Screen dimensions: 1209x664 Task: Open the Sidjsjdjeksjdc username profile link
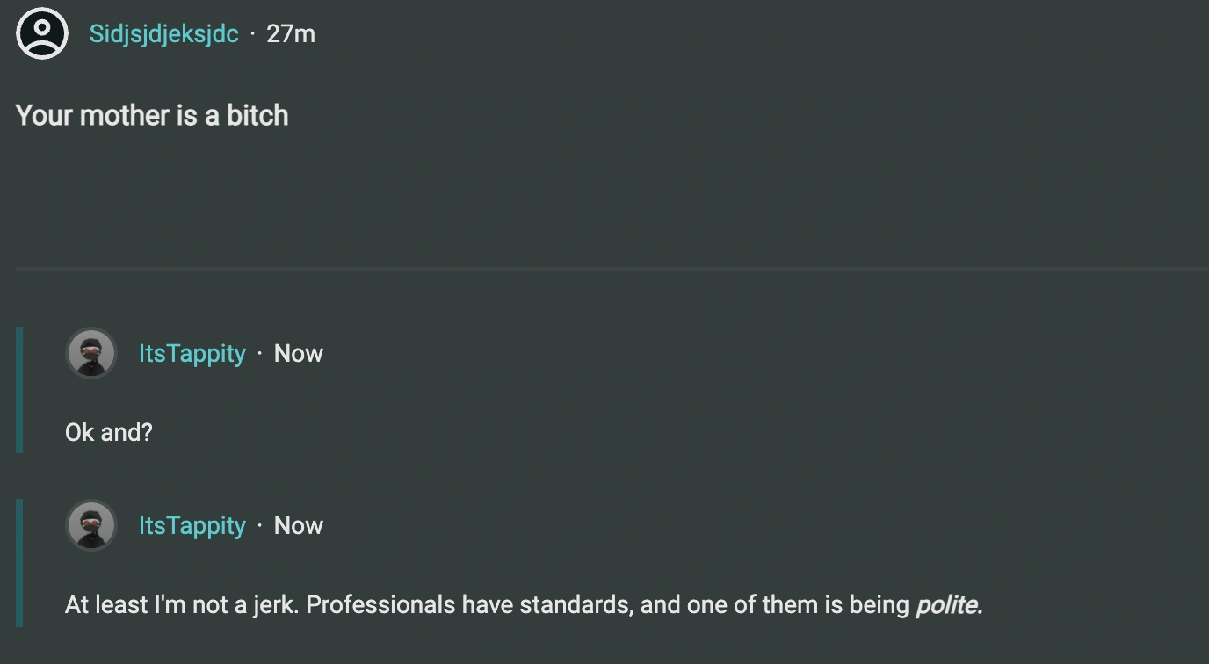pyautogui.click(x=163, y=33)
